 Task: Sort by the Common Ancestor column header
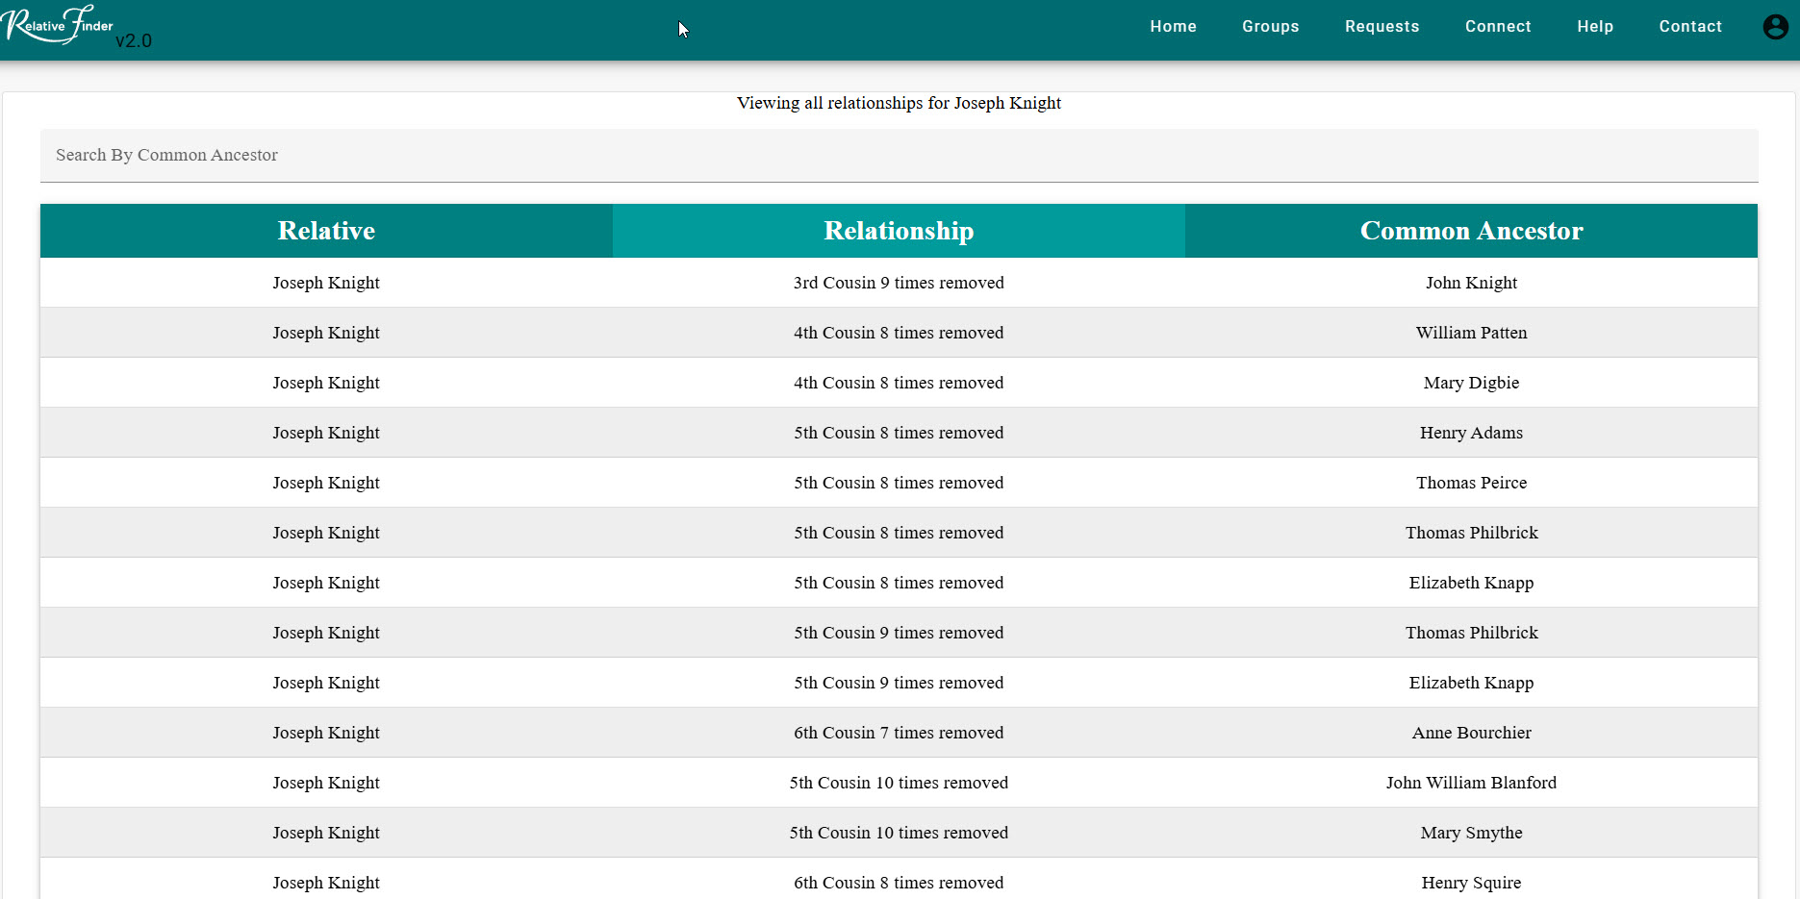coord(1471,231)
